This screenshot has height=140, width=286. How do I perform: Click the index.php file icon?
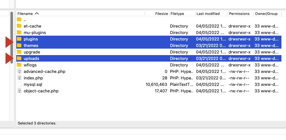[19, 78]
